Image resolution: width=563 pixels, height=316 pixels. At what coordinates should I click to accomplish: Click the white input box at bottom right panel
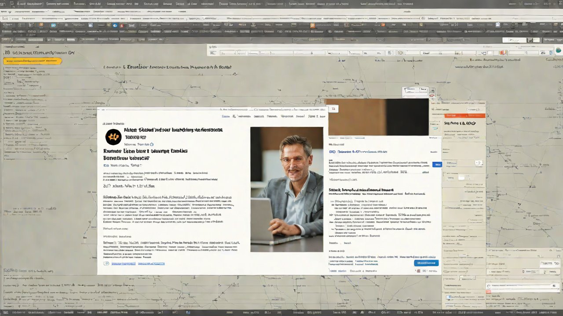coord(519,286)
